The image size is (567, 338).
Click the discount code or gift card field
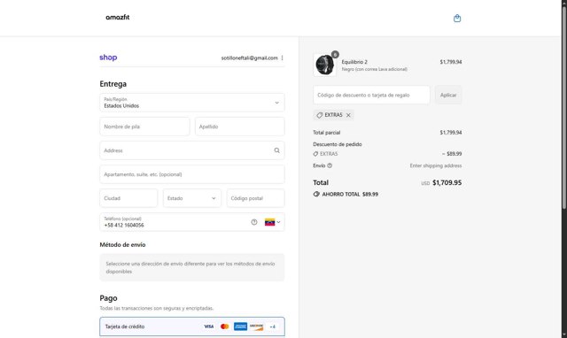click(371, 95)
